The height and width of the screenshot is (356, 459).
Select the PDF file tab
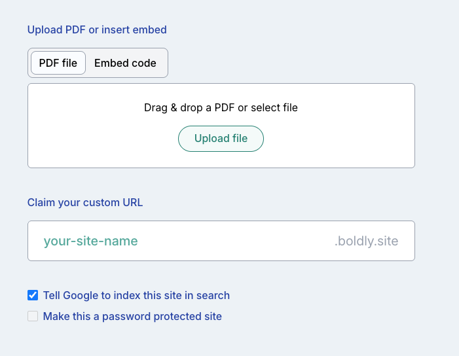pyautogui.click(x=58, y=63)
